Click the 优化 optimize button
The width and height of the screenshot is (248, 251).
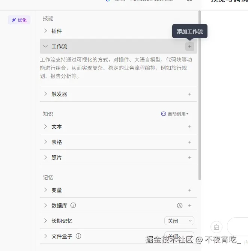(19, 20)
